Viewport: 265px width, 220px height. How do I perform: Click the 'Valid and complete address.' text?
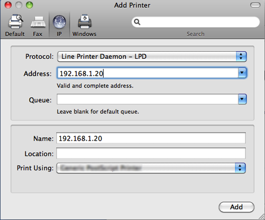[x=95, y=85]
